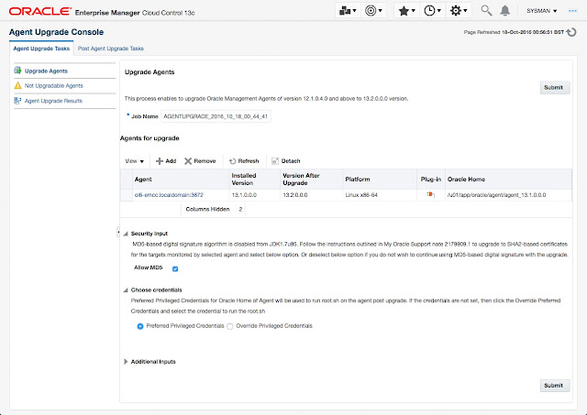Click the Oracle Enterprise Manager logo
587x415 pixels.
point(102,12)
